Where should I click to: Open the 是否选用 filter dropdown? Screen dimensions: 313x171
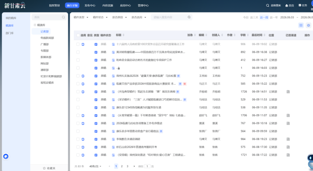(x=139, y=17)
